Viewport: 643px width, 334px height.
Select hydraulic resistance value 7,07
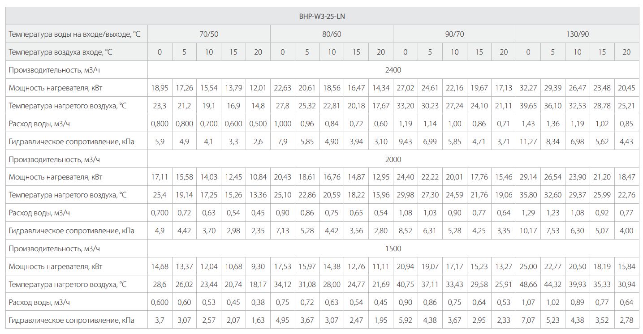[x=528, y=320]
